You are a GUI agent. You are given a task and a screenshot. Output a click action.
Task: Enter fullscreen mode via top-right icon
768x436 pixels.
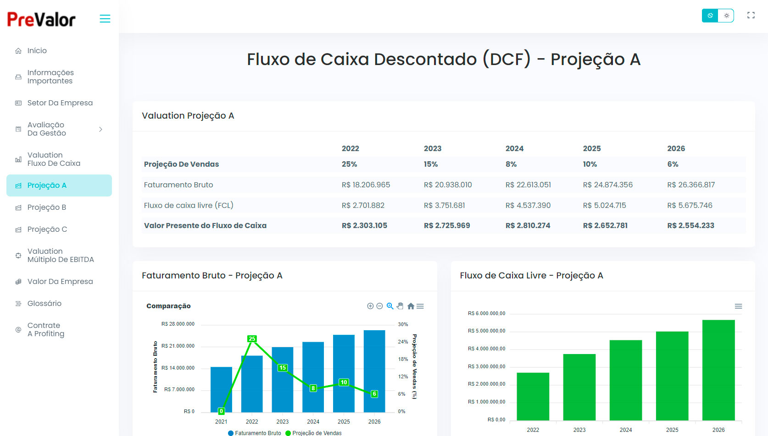[x=751, y=16]
